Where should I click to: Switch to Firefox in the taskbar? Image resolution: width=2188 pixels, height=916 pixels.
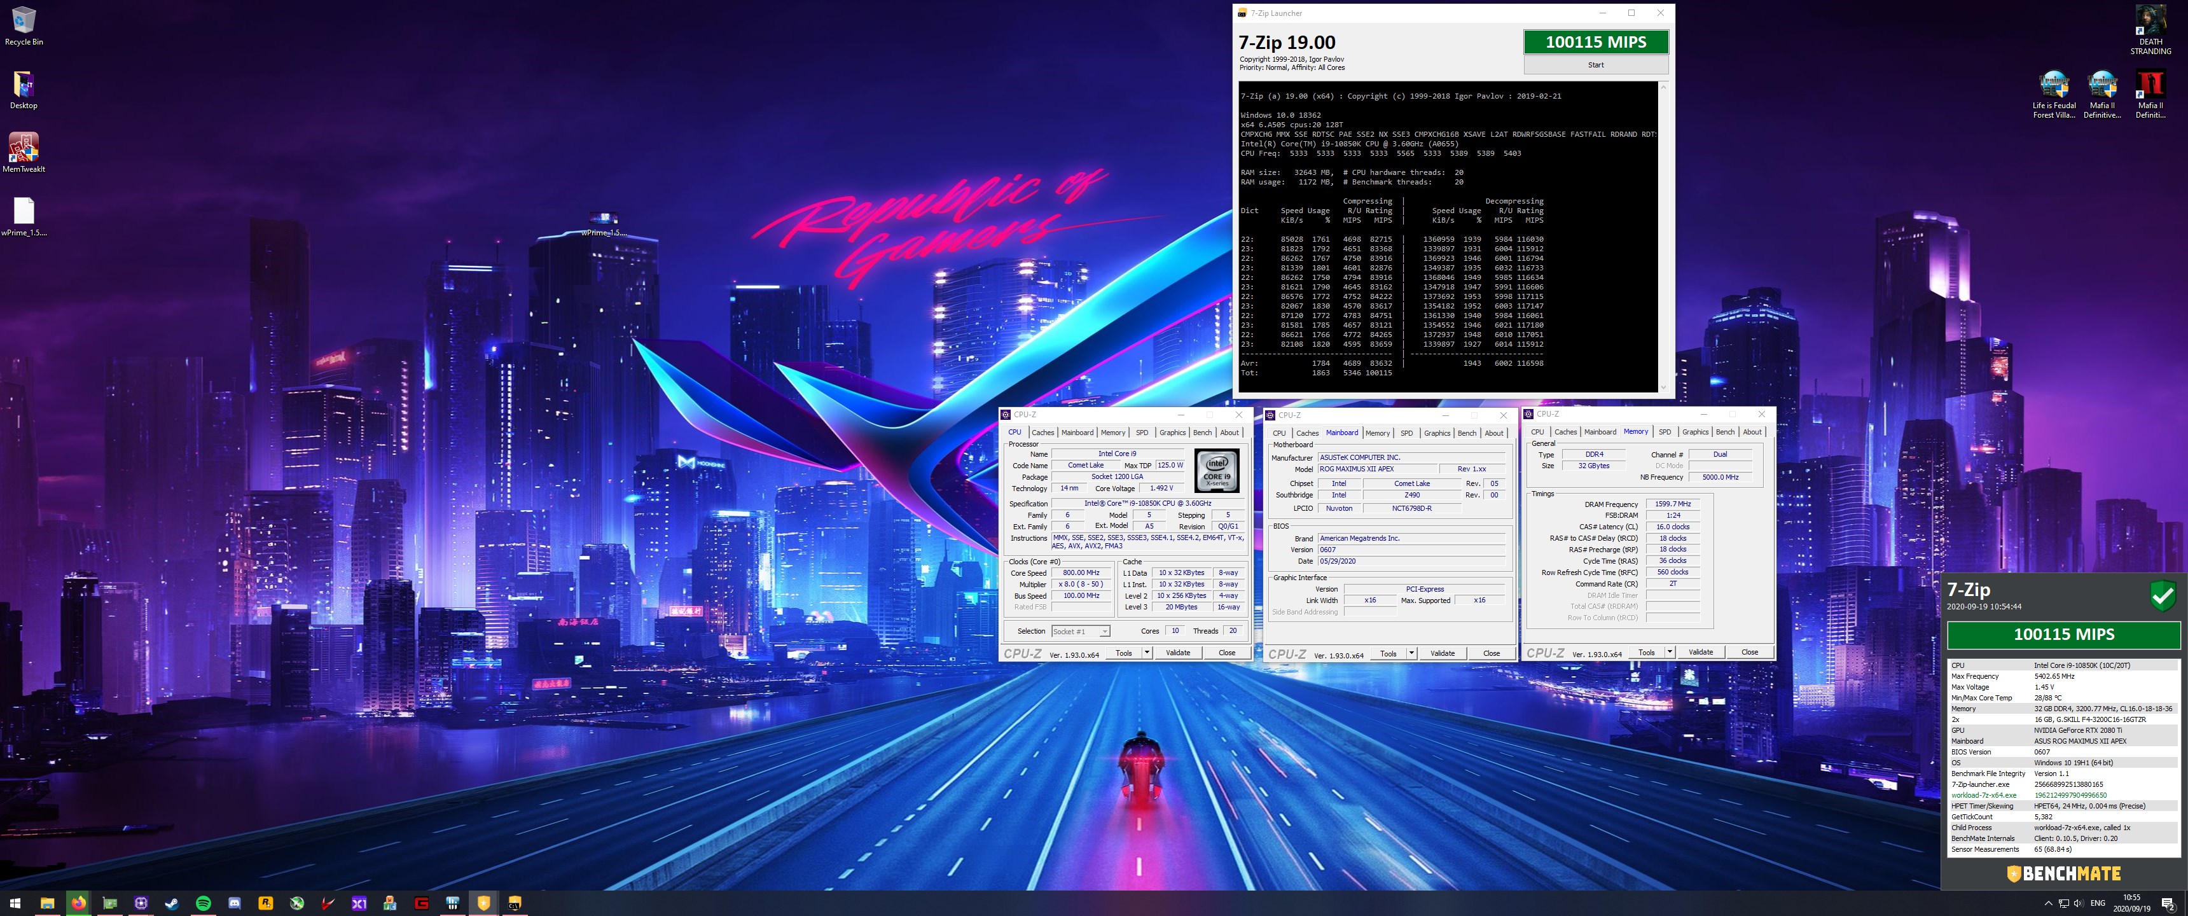[78, 903]
